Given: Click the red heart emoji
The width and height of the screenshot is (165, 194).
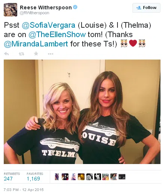Looking at the screenshot, I should [x=133, y=43].
